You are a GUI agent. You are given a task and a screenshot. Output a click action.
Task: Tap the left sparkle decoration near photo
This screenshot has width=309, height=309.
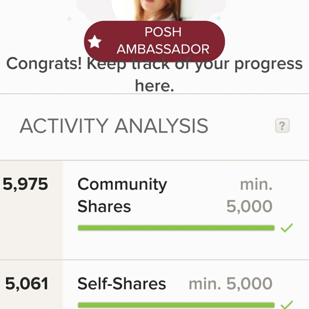tap(69, 19)
